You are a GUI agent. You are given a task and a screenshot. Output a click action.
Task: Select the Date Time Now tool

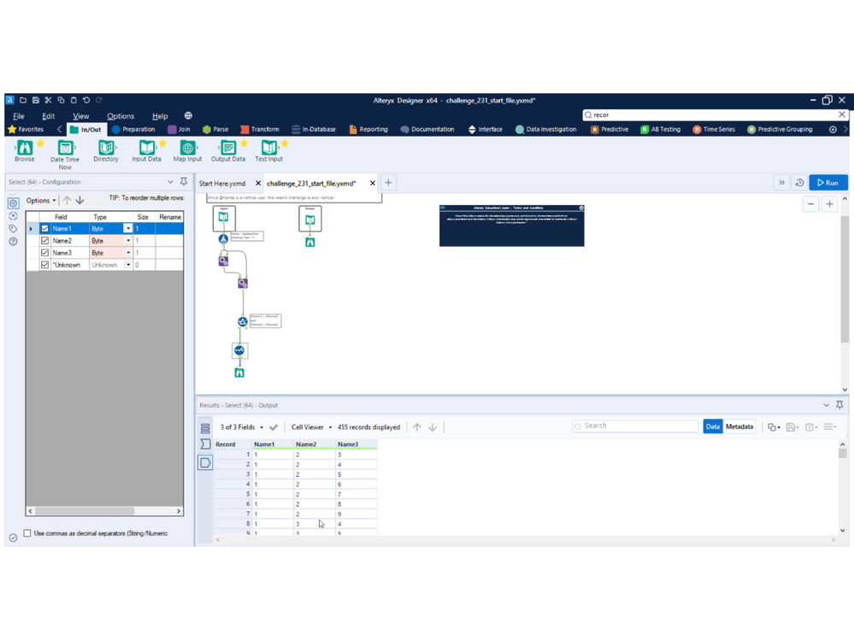[65, 155]
